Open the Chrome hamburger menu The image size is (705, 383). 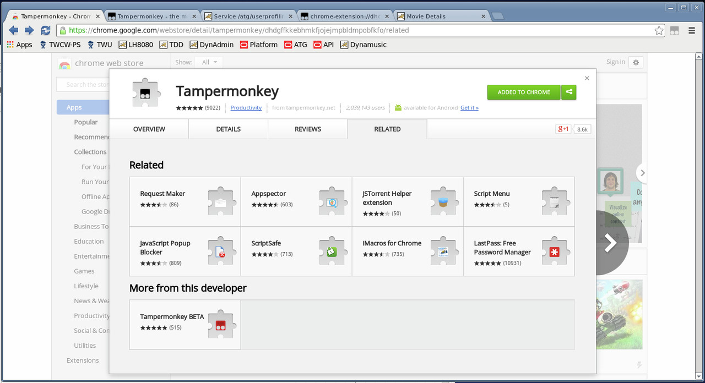pyautogui.click(x=692, y=30)
